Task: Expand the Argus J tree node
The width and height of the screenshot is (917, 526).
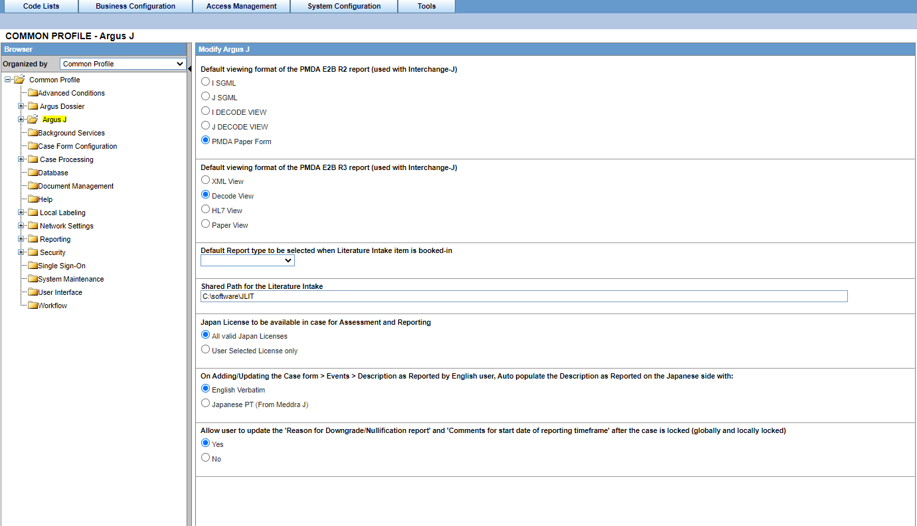Action: pyautogui.click(x=21, y=120)
